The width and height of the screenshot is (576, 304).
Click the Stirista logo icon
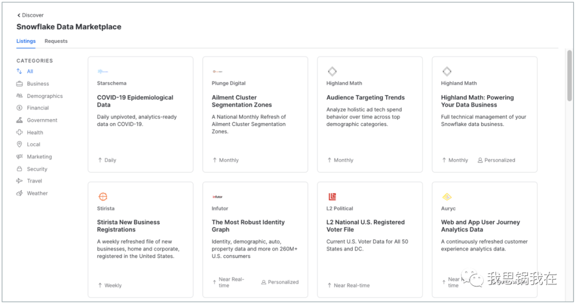point(103,197)
